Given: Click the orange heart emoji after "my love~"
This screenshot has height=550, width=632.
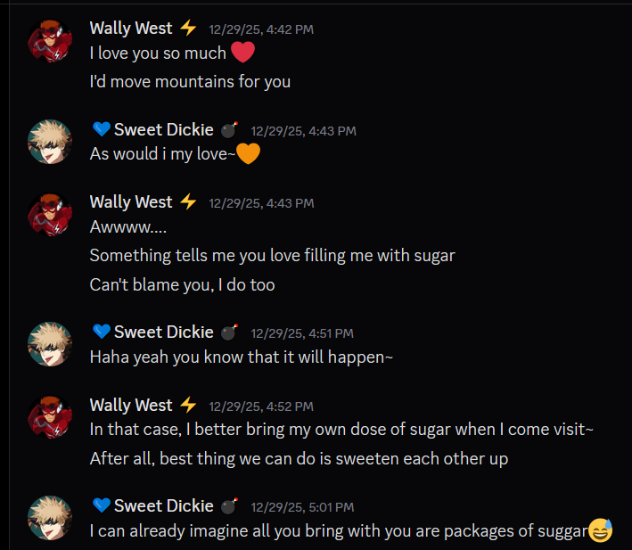Looking at the screenshot, I should (248, 153).
